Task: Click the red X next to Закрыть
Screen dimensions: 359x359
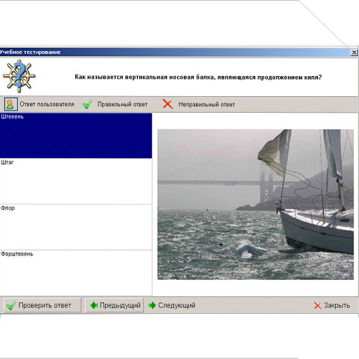Action: click(317, 306)
